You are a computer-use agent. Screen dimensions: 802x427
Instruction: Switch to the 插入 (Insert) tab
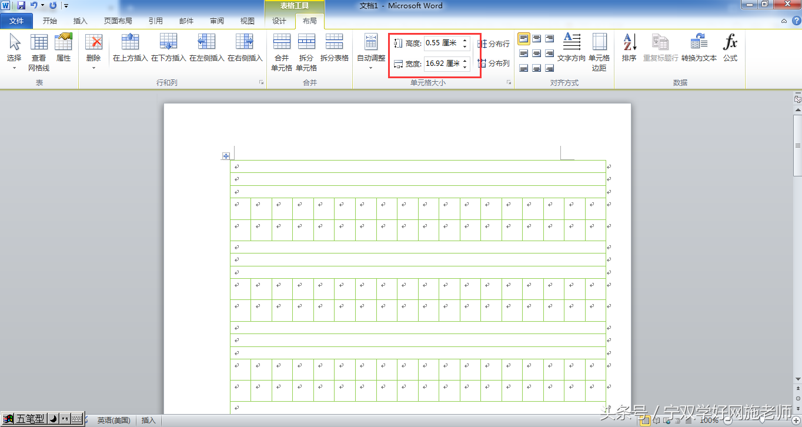81,21
